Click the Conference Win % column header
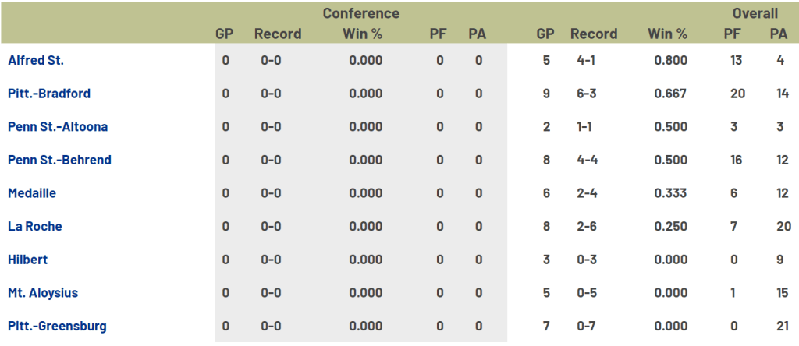 [363, 34]
